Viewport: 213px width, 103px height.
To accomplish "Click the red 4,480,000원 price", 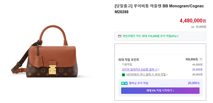I will 193,21.
